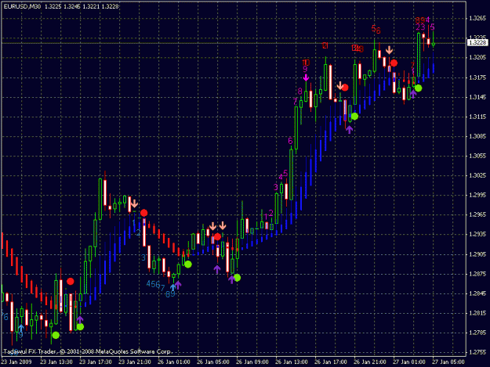The height and width of the screenshot is (367, 490).
Task: Click the 26 Jan 13:00 time label
Action: coord(291,362)
